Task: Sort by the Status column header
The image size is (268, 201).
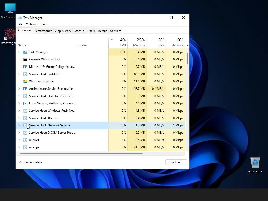Action: (93, 43)
